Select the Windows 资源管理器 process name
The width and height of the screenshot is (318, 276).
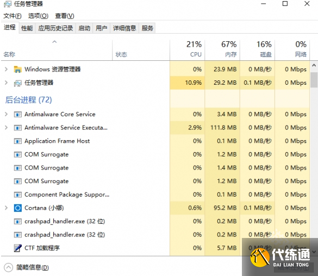pos(53,70)
